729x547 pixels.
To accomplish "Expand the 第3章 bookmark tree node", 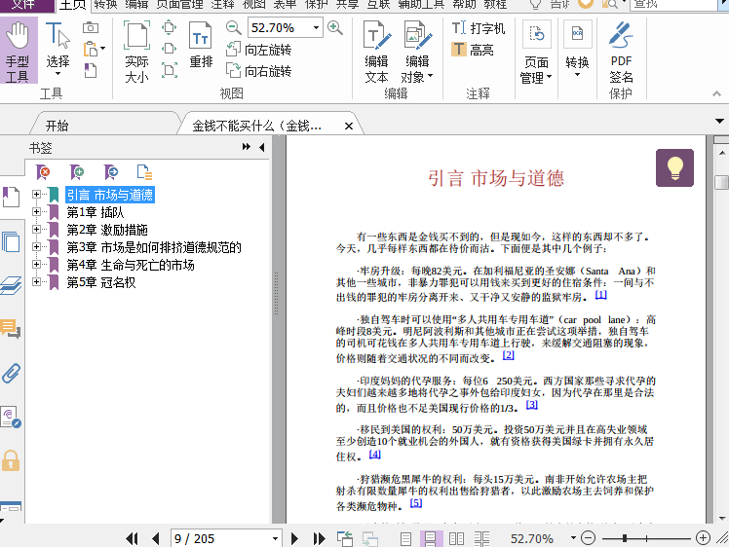I will 36,247.
